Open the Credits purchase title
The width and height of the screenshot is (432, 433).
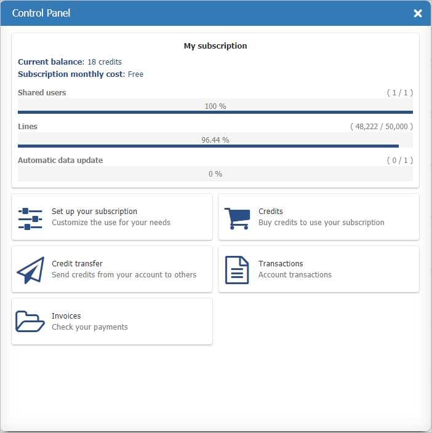pos(271,211)
